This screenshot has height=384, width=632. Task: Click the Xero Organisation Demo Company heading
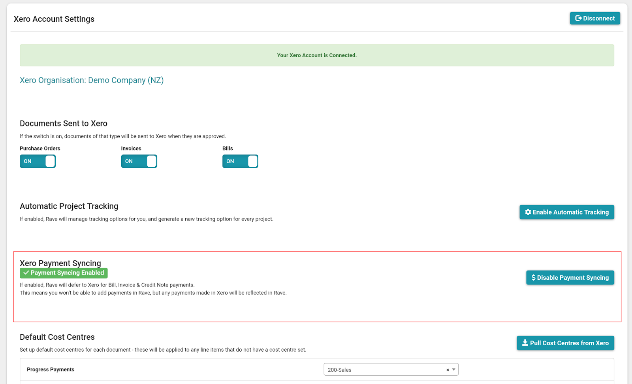tap(92, 80)
